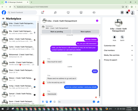Search in conversation magnifier icon

pyautogui.click(x=122, y=37)
